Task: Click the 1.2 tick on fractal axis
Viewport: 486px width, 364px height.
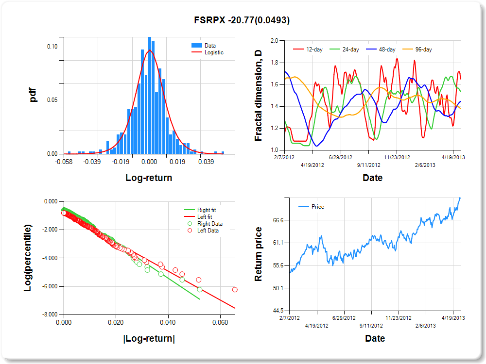Action: tap(274, 128)
